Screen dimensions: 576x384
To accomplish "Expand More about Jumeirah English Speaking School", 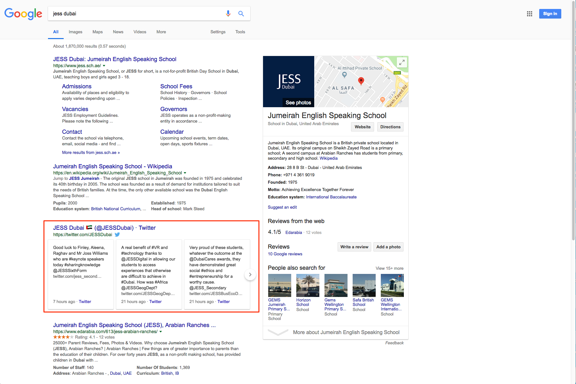I will tap(335, 332).
